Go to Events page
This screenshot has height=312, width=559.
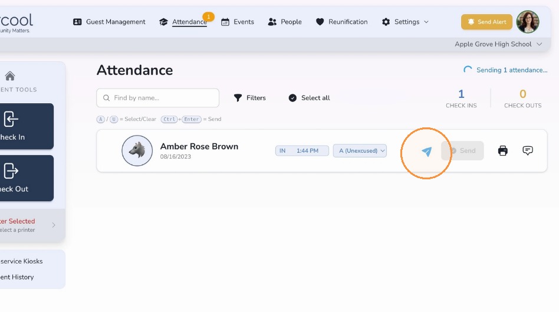(x=238, y=22)
